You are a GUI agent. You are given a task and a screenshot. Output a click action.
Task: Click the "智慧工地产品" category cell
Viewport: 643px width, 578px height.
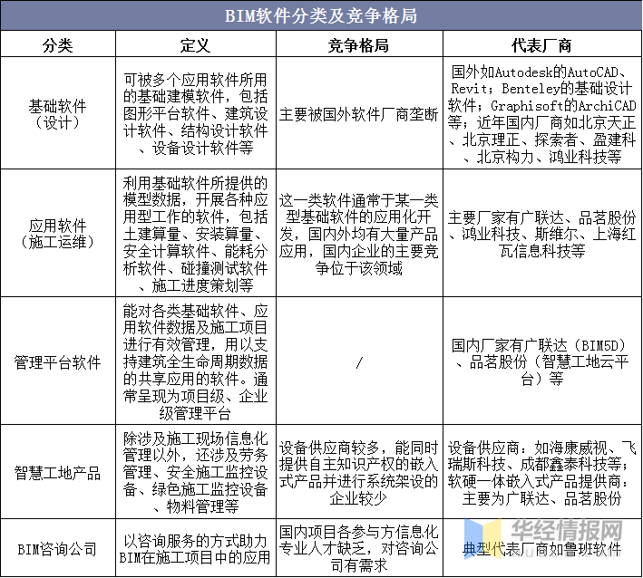[x=58, y=473]
